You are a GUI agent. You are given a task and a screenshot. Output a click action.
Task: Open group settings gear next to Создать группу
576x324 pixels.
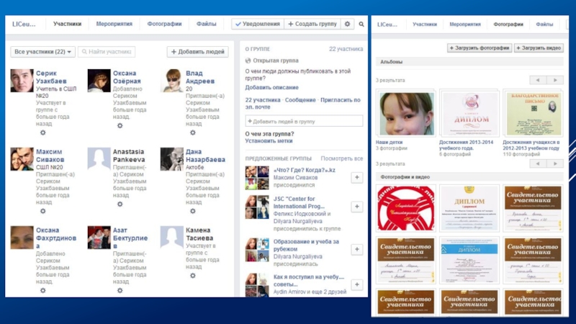[347, 24]
